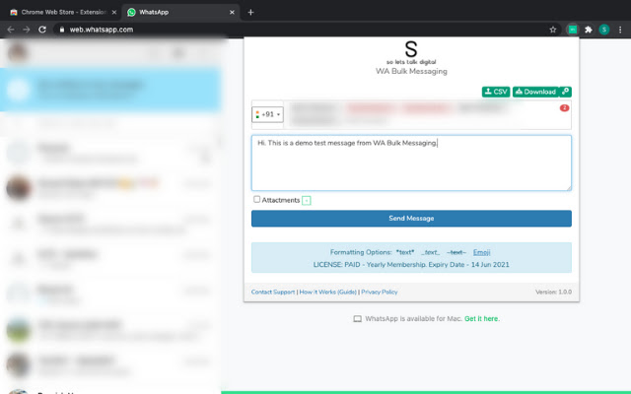Click the address bar showing web.whatsapp.com
The image size is (631, 394).
coord(302,30)
